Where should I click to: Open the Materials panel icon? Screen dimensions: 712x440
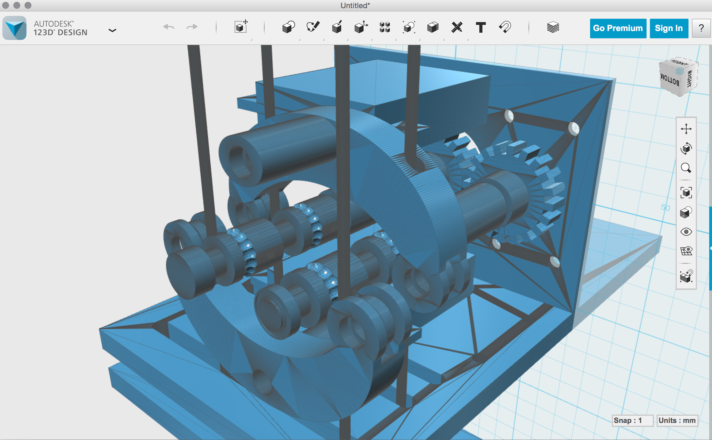coord(553,27)
